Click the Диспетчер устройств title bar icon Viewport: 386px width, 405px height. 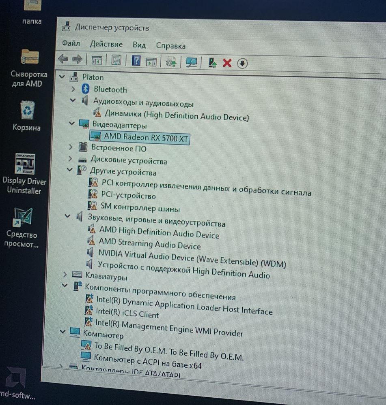pyautogui.click(x=67, y=26)
